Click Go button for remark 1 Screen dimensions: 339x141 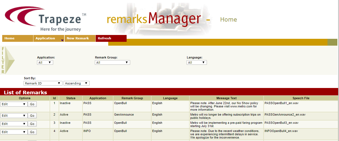click(32, 104)
